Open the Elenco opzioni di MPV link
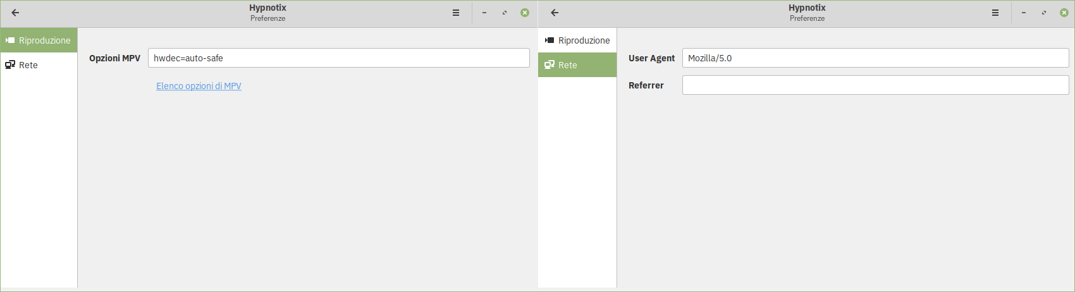 click(x=199, y=86)
